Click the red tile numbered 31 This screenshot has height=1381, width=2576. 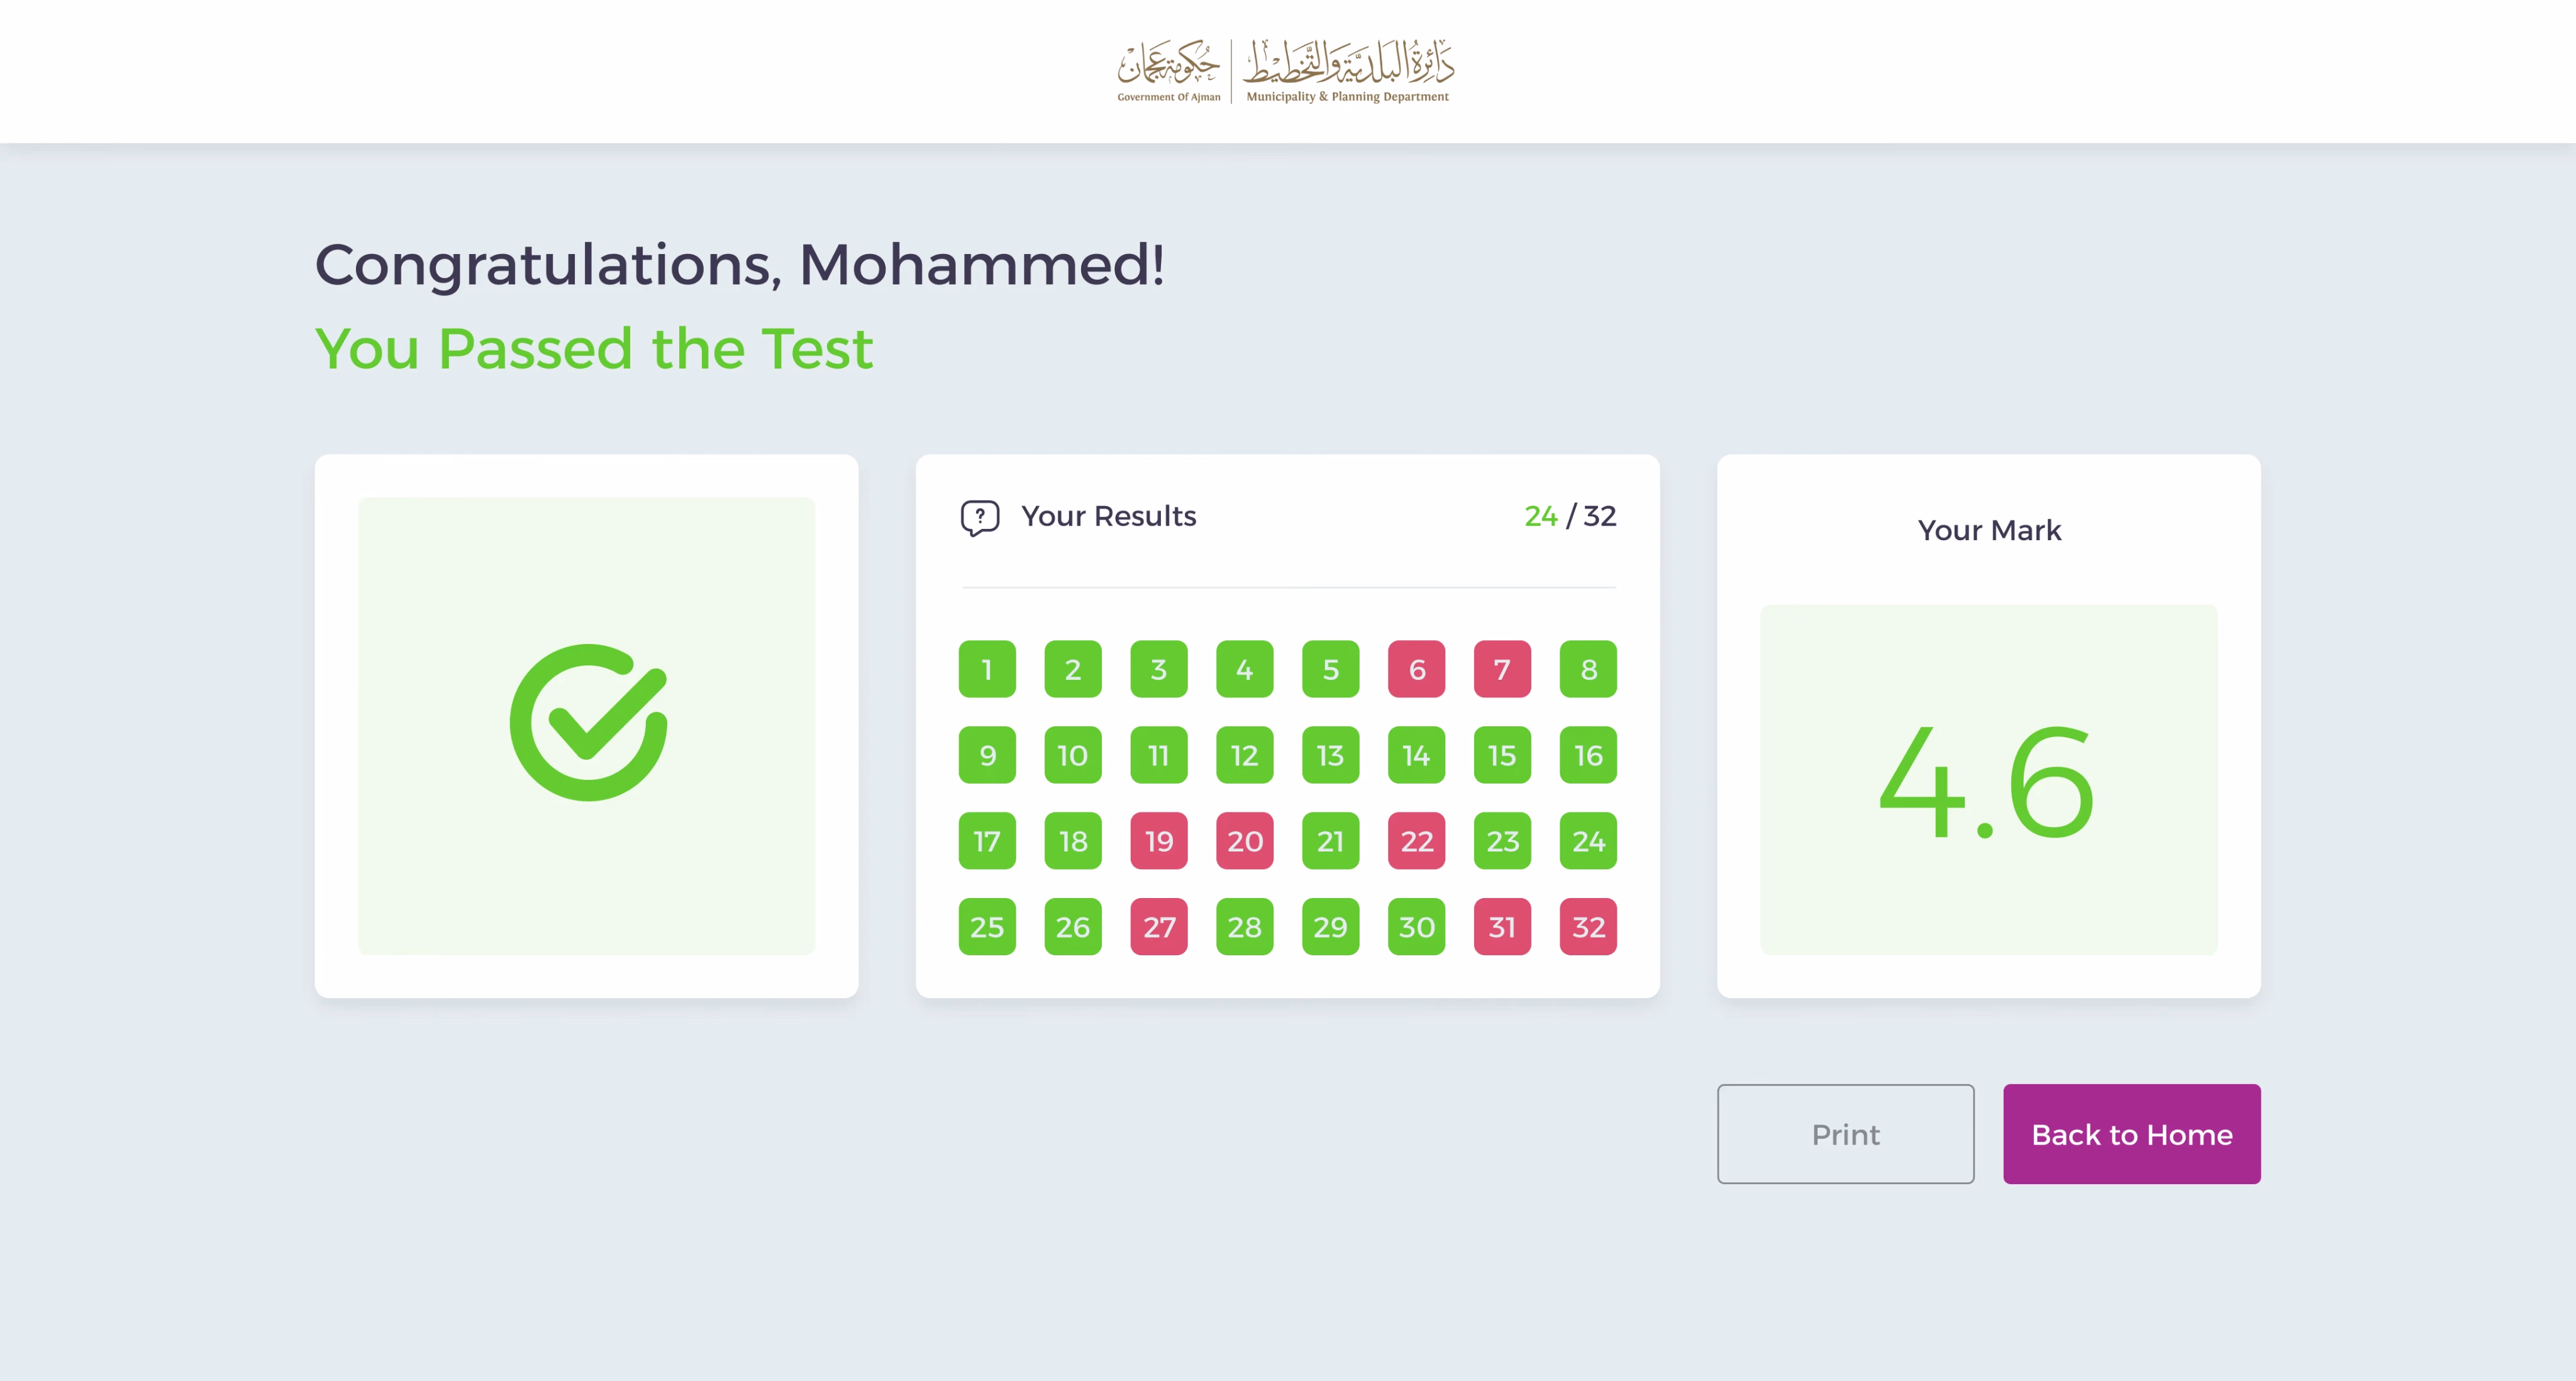[x=1502, y=927]
